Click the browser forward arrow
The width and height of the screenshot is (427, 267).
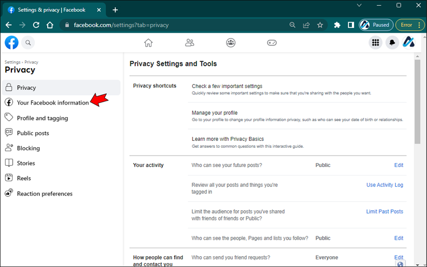[x=22, y=25]
